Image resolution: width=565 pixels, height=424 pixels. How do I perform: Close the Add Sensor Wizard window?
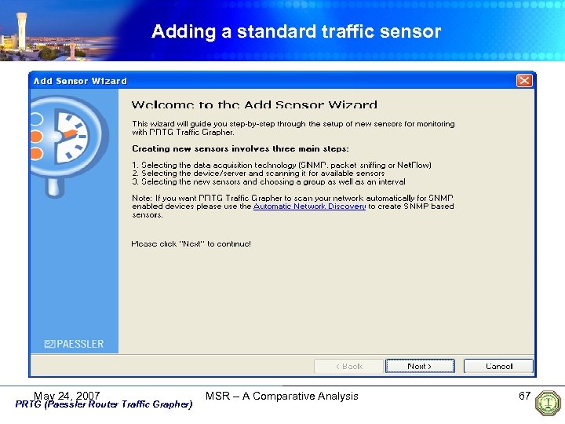[524, 80]
